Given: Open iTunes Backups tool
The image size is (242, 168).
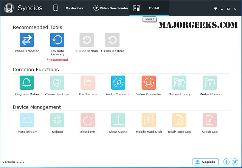Looking at the screenshot, I should click(x=57, y=82).
